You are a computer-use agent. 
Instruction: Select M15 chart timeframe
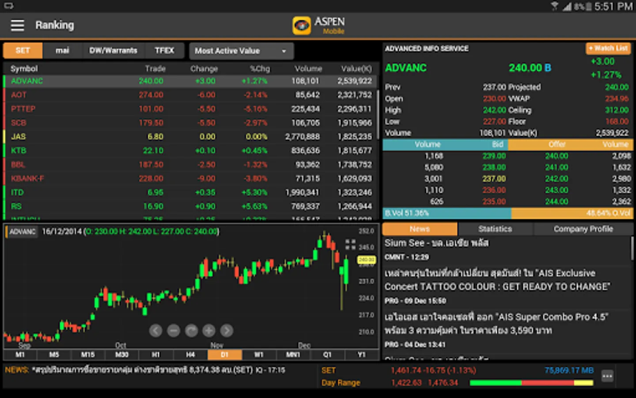point(88,355)
